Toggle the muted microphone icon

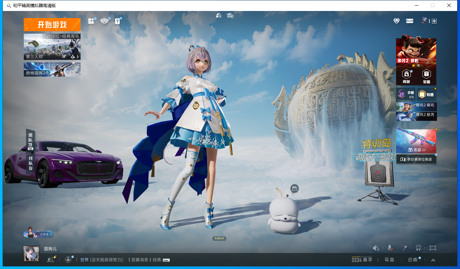point(390,248)
